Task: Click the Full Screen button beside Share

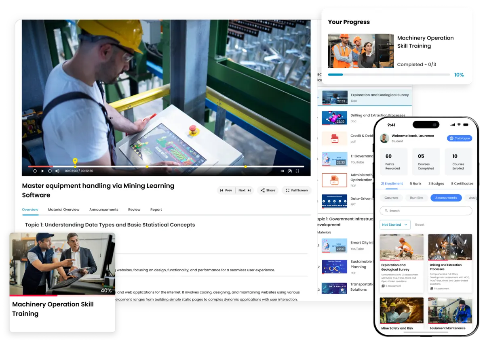Action: tap(297, 190)
